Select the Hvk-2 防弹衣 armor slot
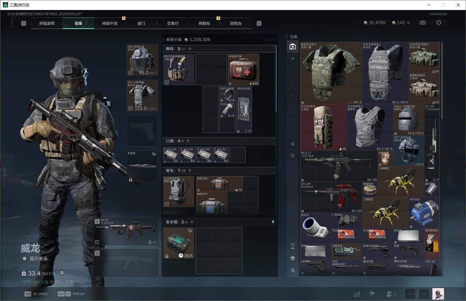The width and height of the screenshot is (466, 301). coord(142,96)
